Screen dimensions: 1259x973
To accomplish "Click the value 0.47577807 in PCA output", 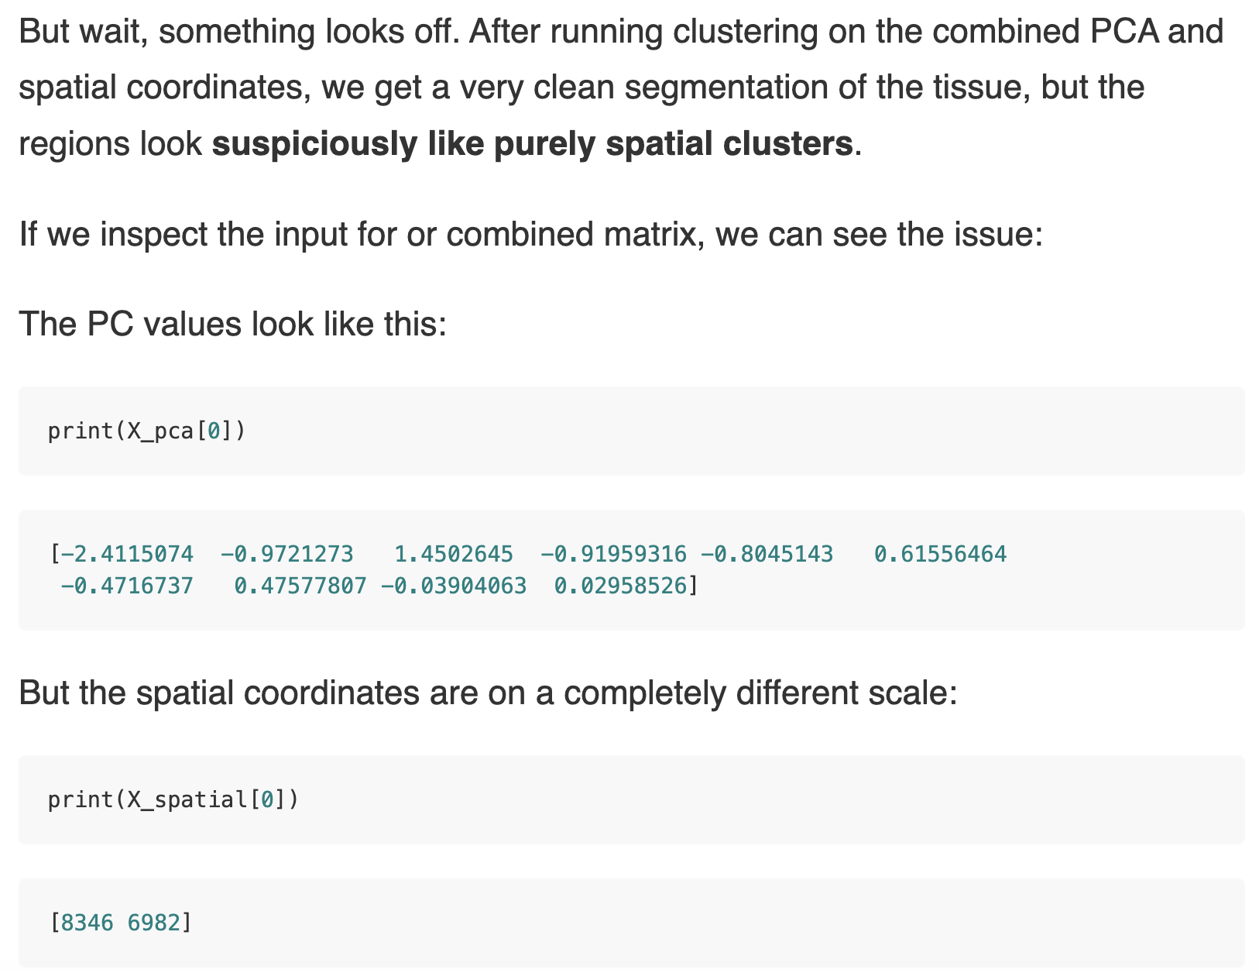I will click(300, 586).
